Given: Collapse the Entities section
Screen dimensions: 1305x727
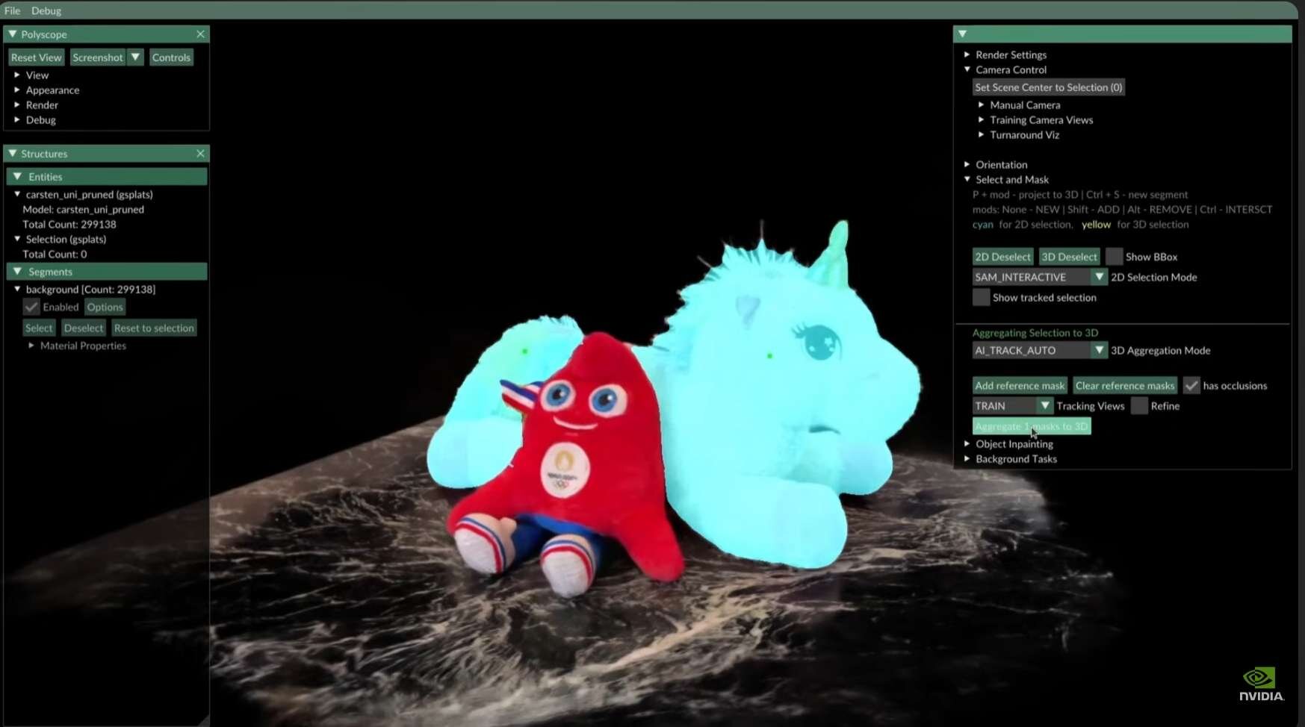Looking at the screenshot, I should (x=18, y=177).
